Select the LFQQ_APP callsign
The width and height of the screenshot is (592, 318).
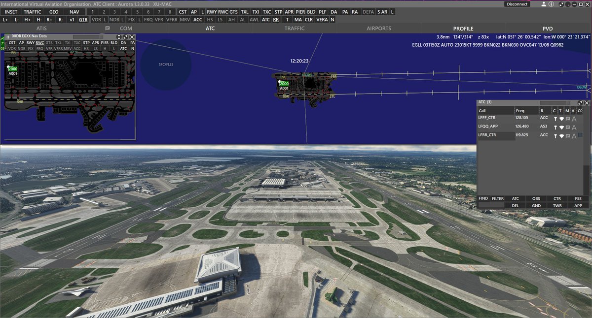488,127
